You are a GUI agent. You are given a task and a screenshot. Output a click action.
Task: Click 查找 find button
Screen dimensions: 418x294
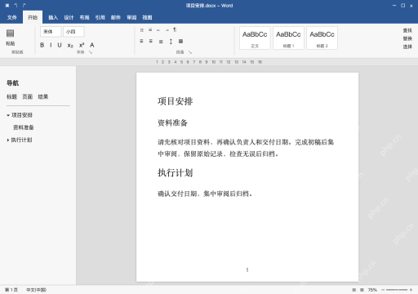[407, 30]
